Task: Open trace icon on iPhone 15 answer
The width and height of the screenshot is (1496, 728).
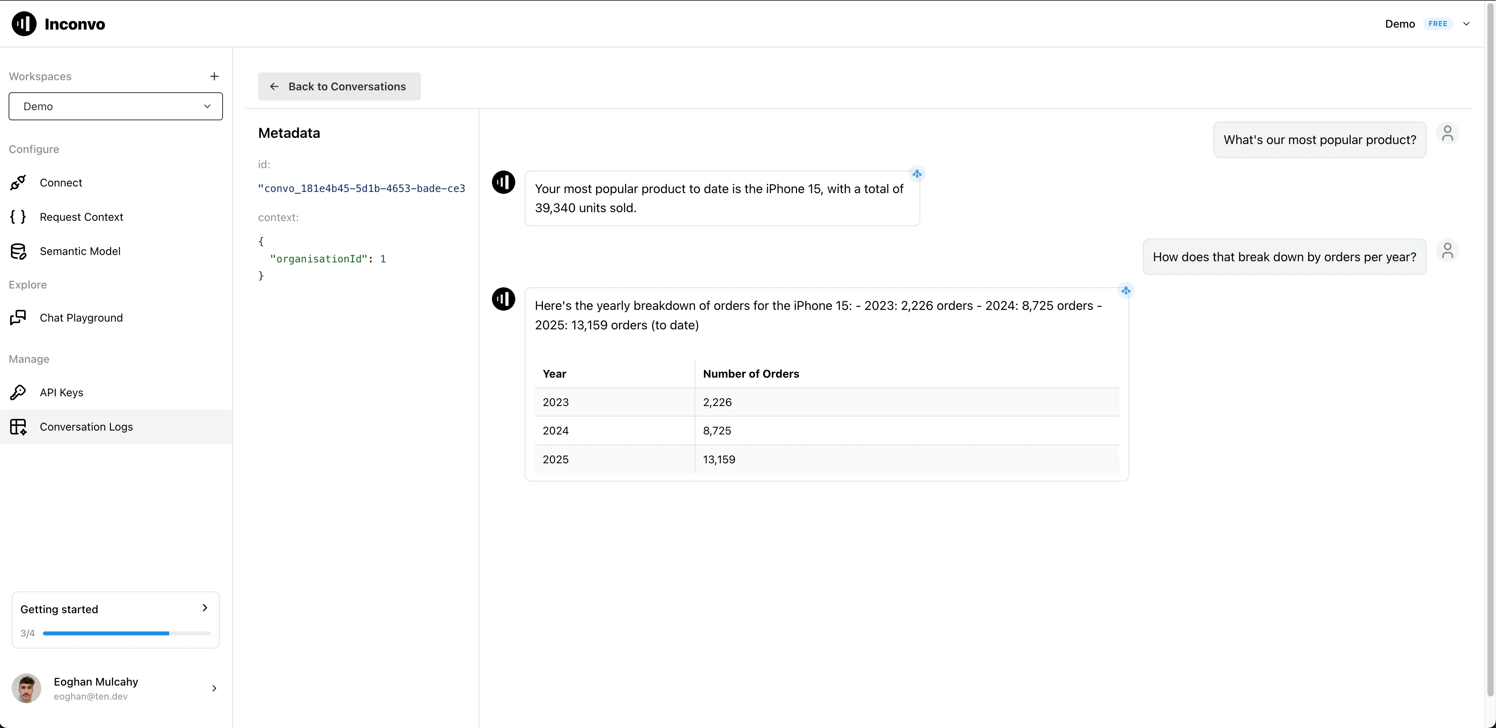Action: pos(916,174)
